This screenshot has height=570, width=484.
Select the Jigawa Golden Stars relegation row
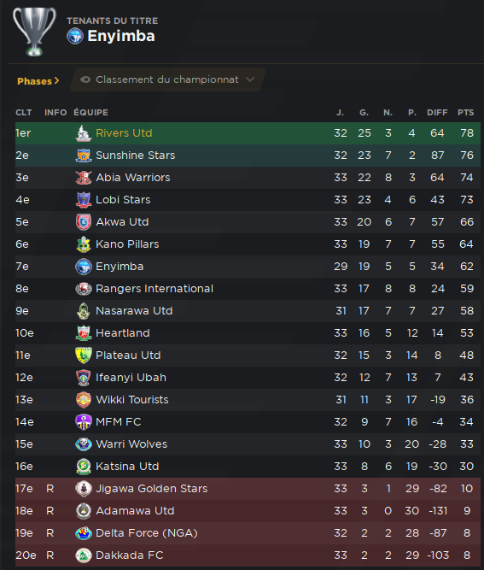click(248, 489)
